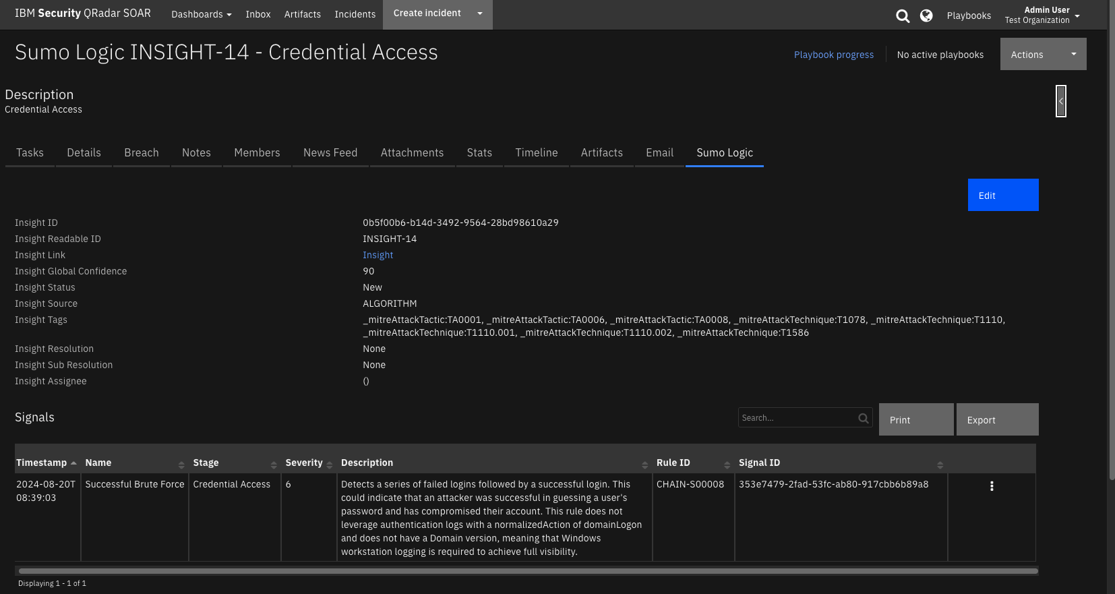Screen dimensions: 1115x594
Task: Switch to the Members tab
Action: (257, 153)
